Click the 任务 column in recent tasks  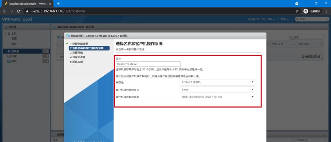[x=55, y=140]
